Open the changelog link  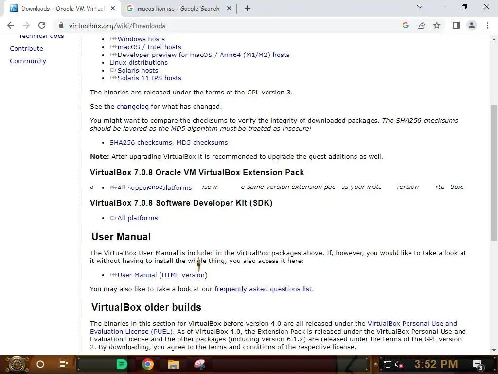click(132, 107)
